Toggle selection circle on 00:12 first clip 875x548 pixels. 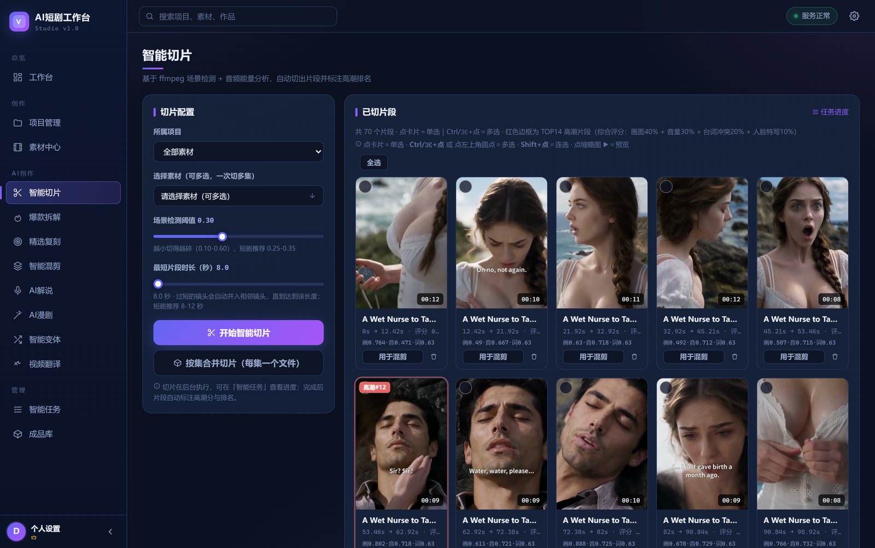point(365,186)
